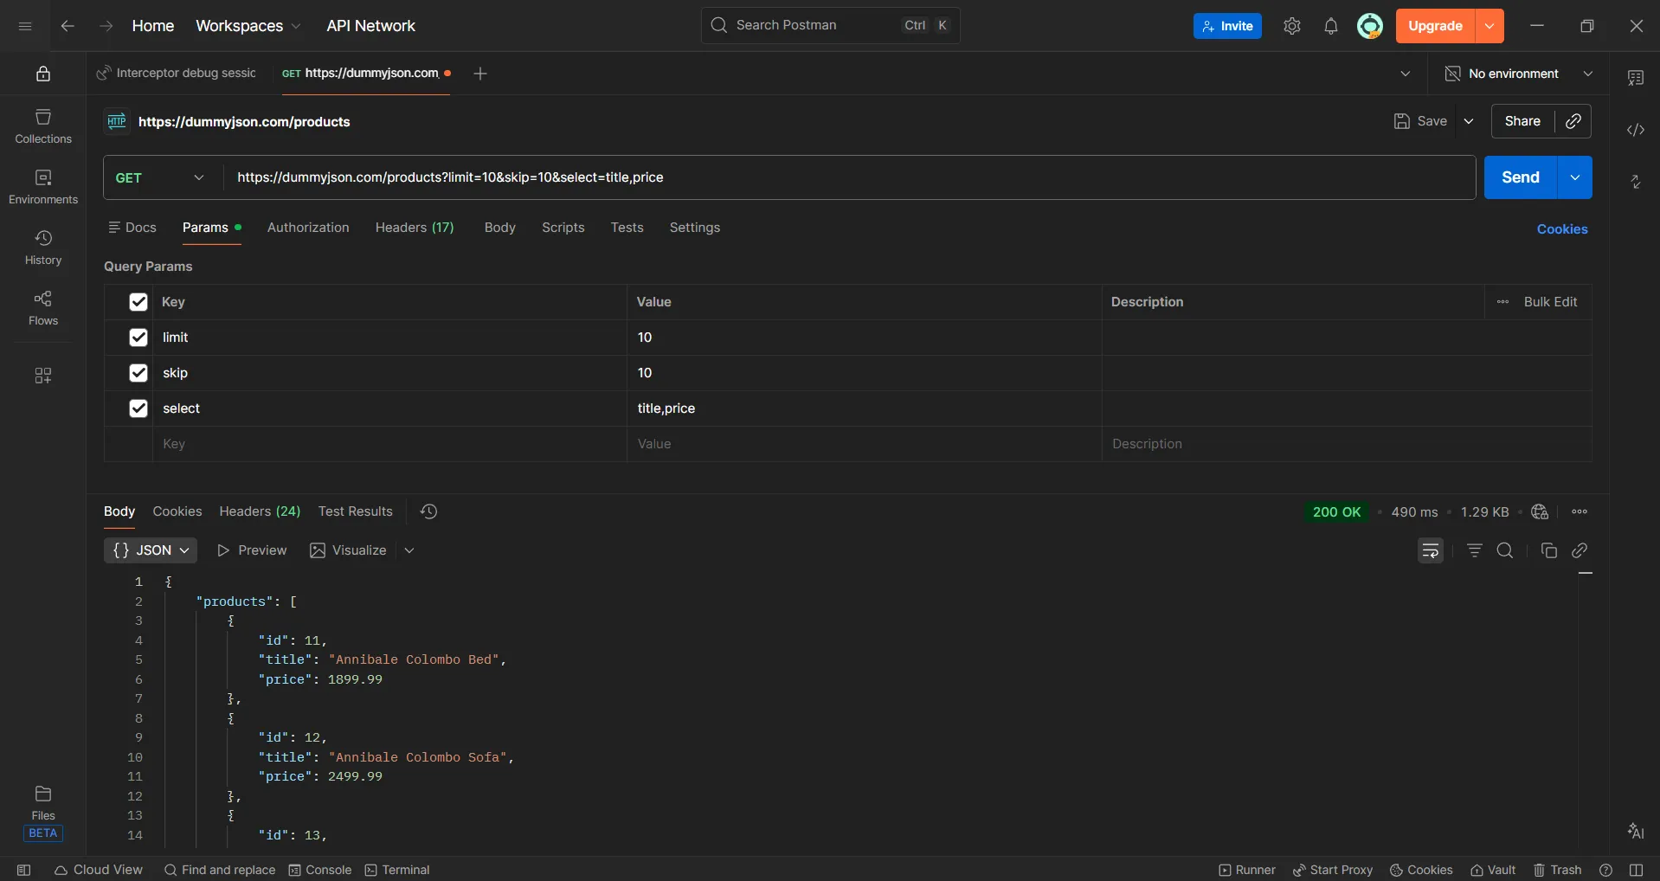Open the response history clock icon

pyautogui.click(x=428, y=511)
